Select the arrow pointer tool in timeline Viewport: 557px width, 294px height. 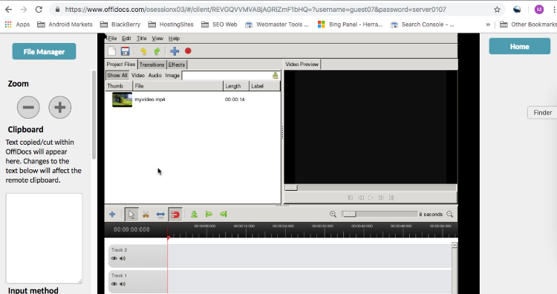tap(131, 215)
